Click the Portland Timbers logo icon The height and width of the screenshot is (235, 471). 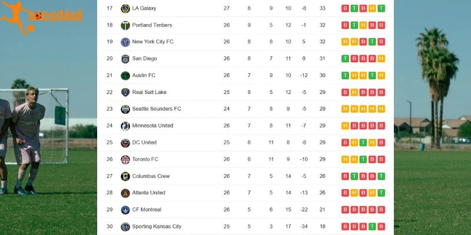[125, 25]
